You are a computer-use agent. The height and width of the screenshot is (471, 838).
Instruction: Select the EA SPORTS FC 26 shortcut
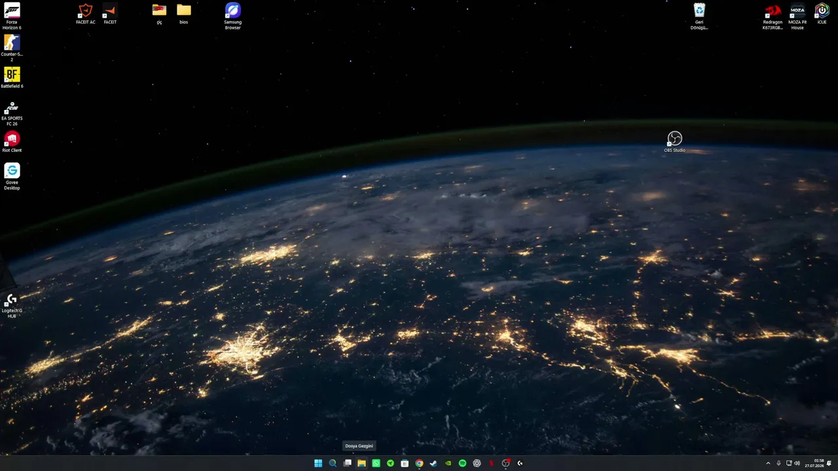pos(12,113)
